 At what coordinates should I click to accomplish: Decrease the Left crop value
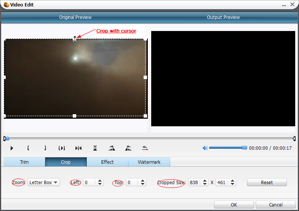(x=100, y=184)
